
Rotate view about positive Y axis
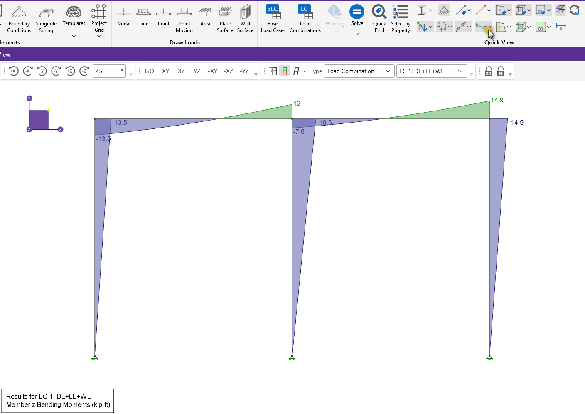42,71
